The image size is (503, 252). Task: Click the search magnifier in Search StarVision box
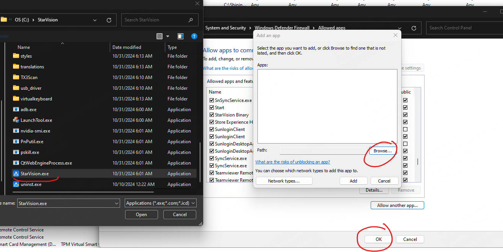tap(191, 20)
